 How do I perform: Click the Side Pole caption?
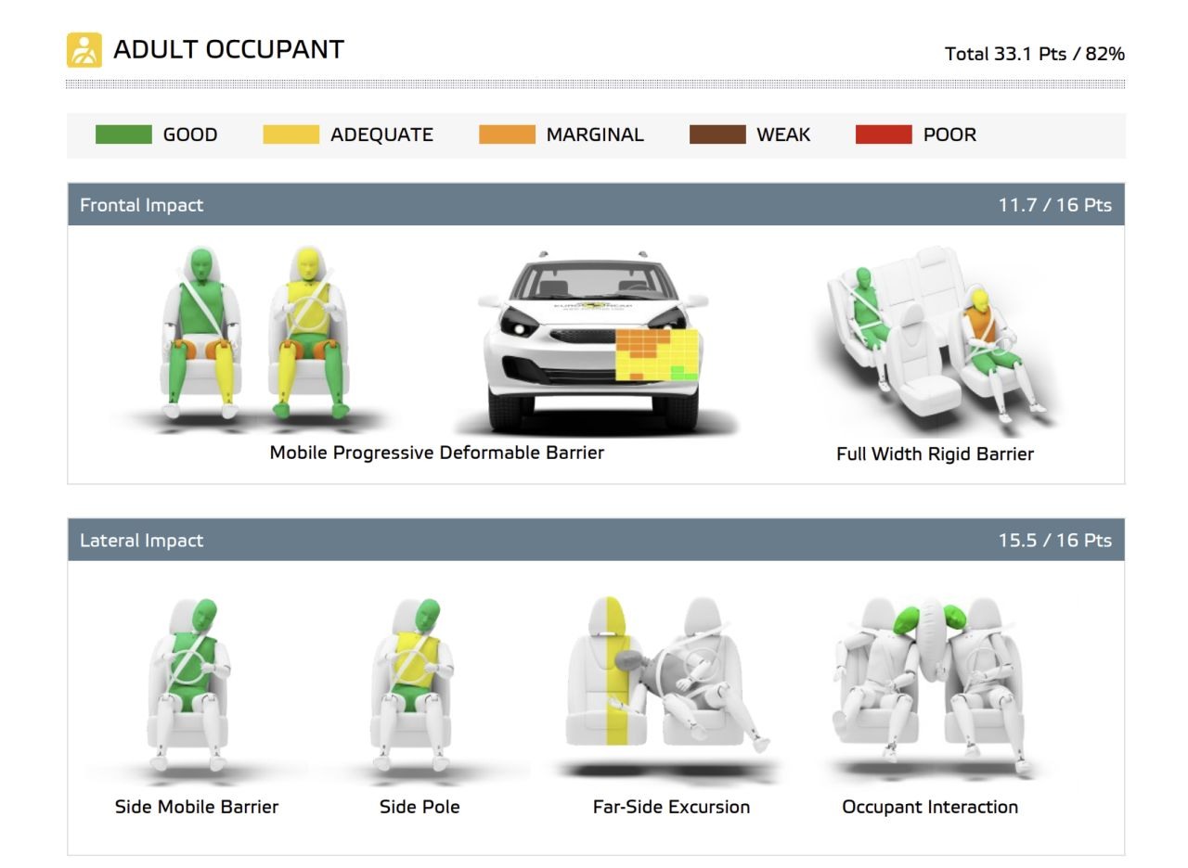[420, 807]
